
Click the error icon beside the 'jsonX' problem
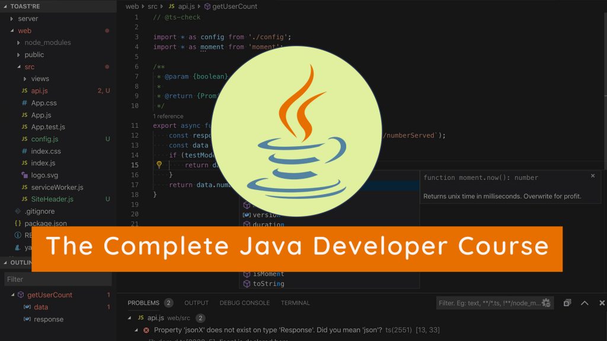point(146,331)
